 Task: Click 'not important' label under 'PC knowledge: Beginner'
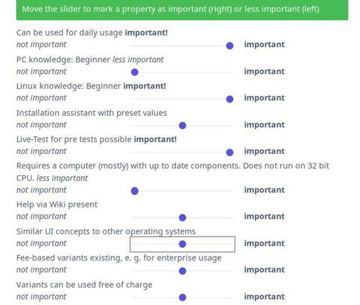point(41,72)
